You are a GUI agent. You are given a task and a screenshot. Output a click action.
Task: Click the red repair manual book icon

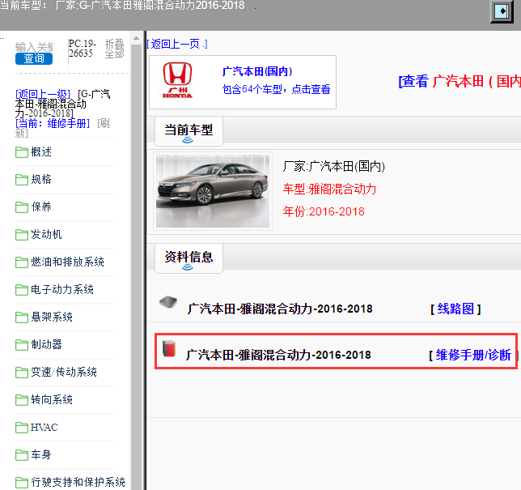pyautogui.click(x=169, y=348)
